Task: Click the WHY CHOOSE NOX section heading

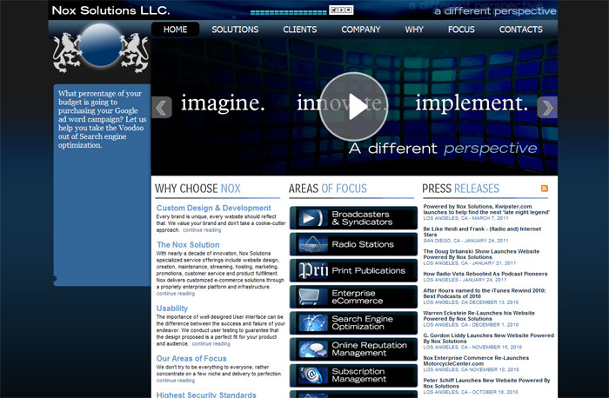Action: click(x=197, y=189)
